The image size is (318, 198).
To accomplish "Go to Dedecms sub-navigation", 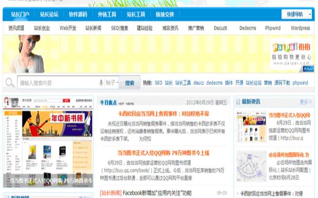I will (x=247, y=28).
